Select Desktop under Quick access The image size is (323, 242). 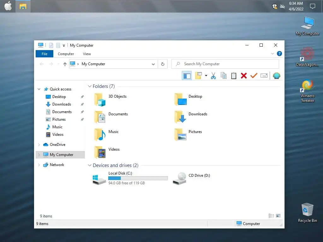tap(59, 97)
